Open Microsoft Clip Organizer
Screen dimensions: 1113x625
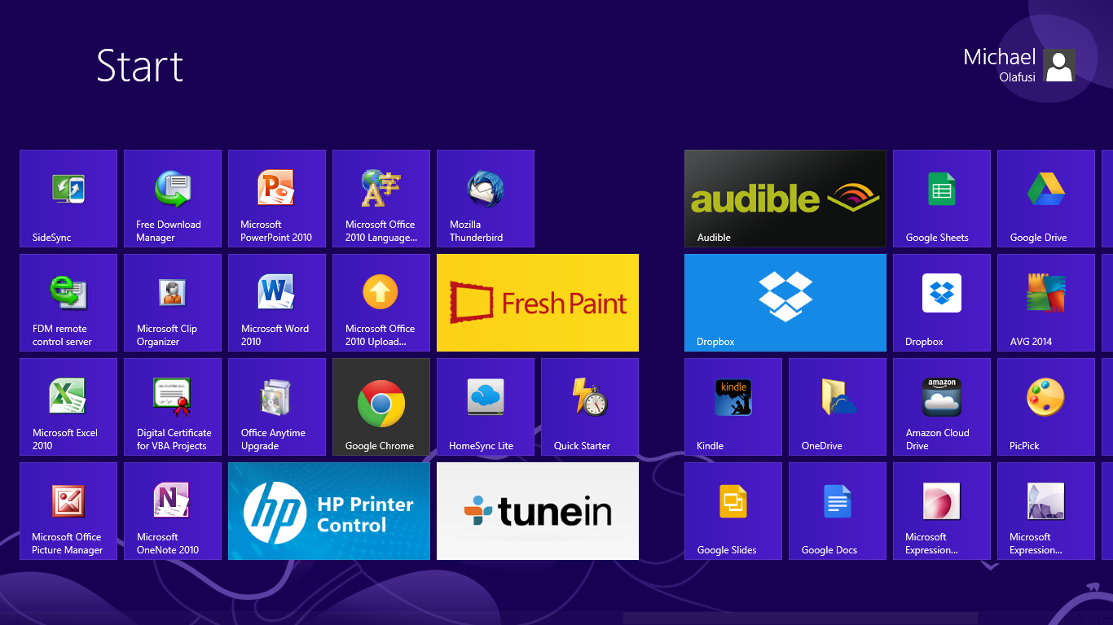173,303
